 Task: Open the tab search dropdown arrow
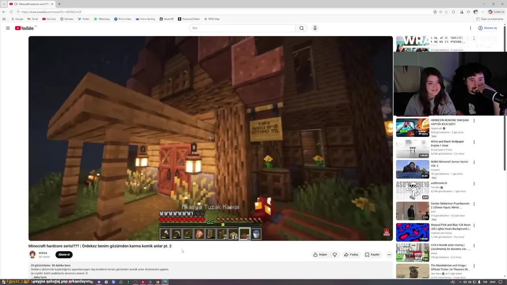pos(3,4)
